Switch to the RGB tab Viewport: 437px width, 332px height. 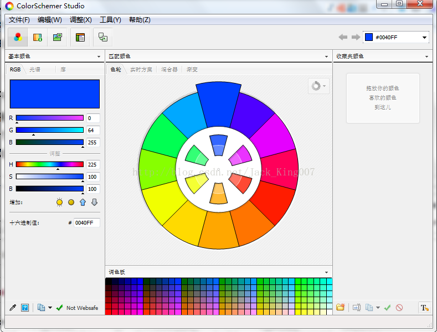pos(15,69)
